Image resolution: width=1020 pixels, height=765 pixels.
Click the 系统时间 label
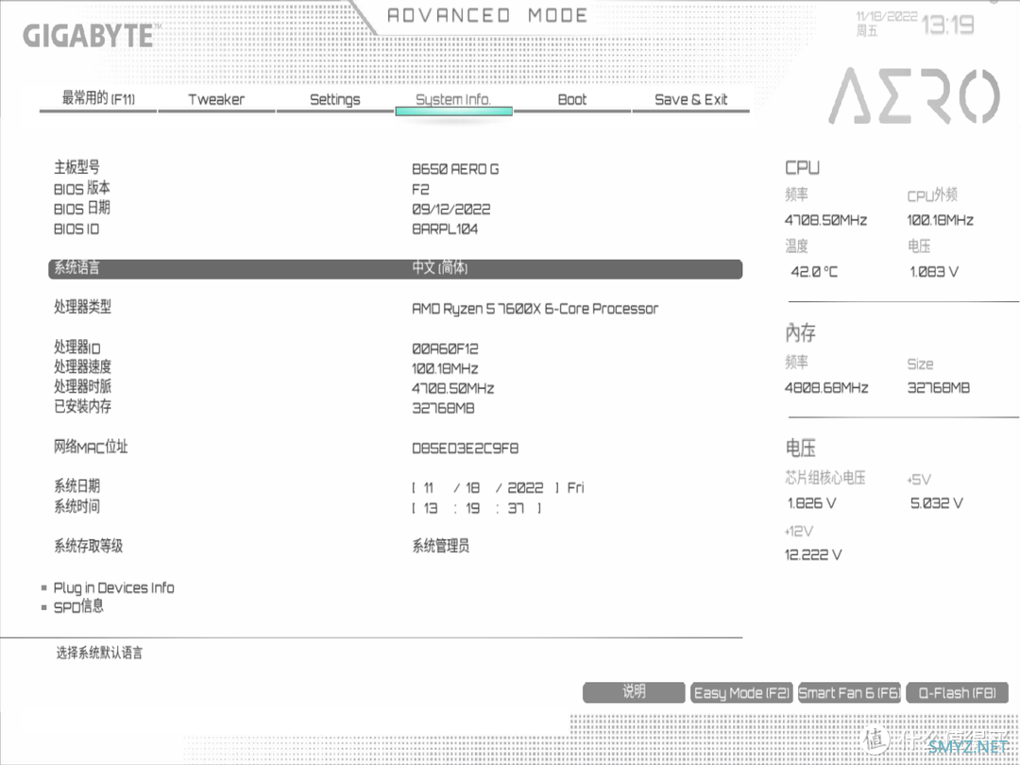point(76,506)
